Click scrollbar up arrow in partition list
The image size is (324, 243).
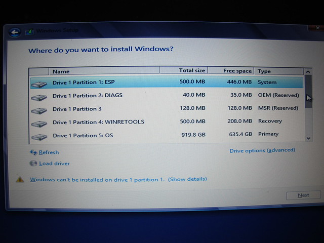point(308,72)
